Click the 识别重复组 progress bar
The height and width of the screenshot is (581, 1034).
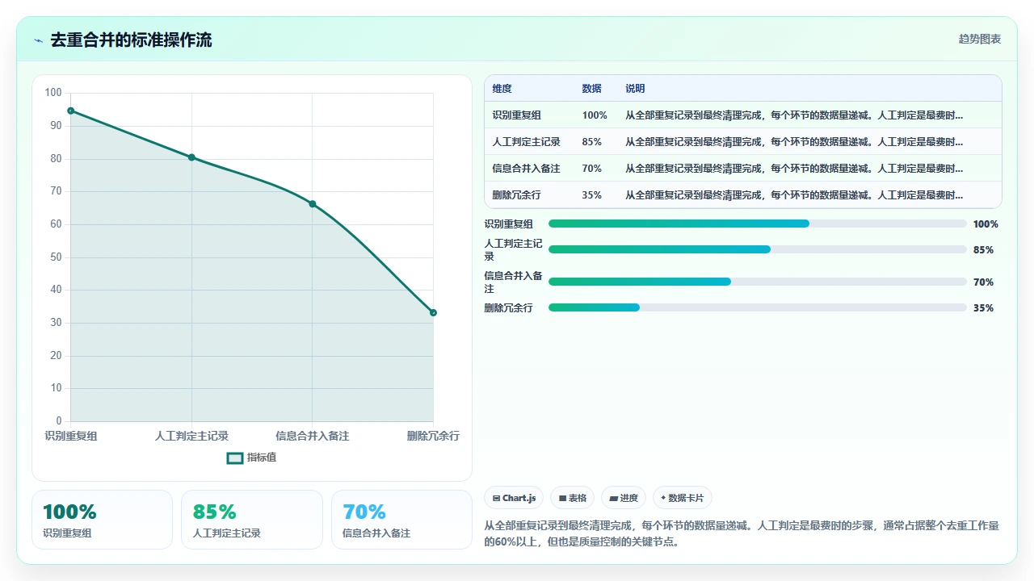tap(758, 224)
